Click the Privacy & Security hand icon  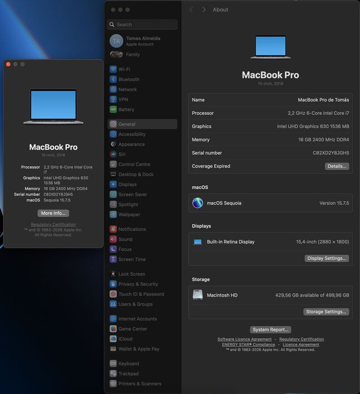click(113, 284)
